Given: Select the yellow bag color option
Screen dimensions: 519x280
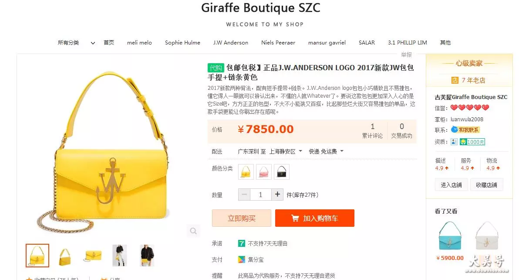Looking at the screenshot, I should 246,172.
